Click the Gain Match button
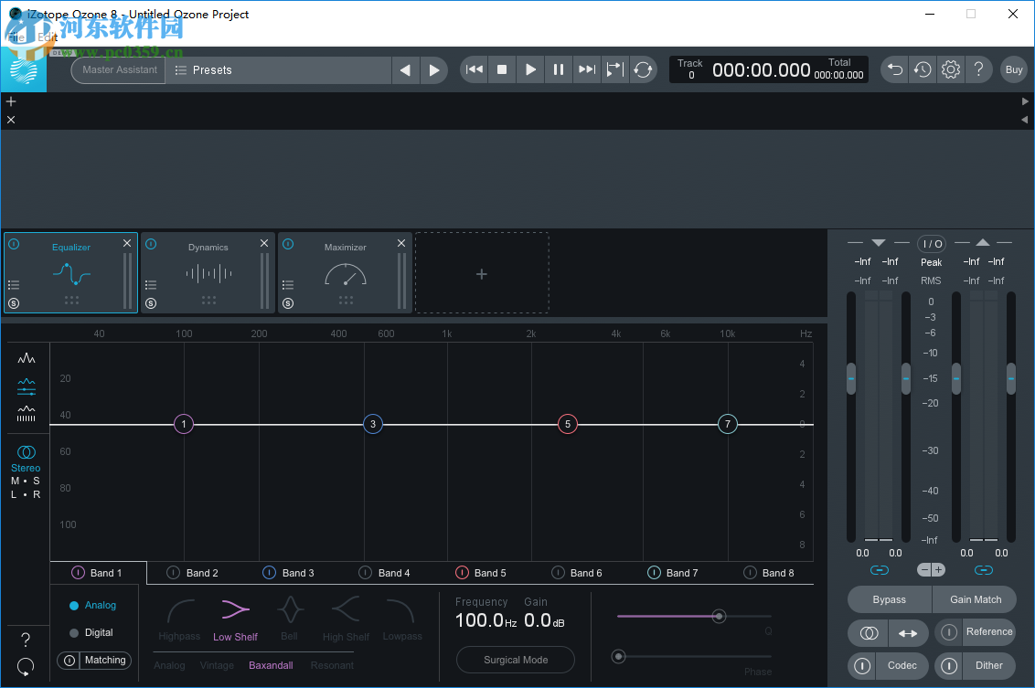The image size is (1035, 688). tap(974, 599)
